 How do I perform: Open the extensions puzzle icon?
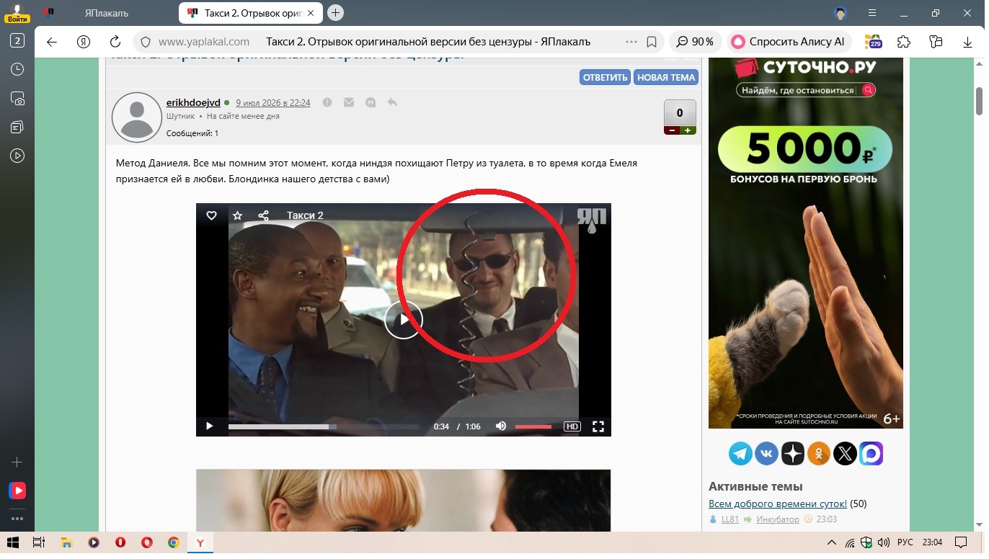tap(904, 42)
